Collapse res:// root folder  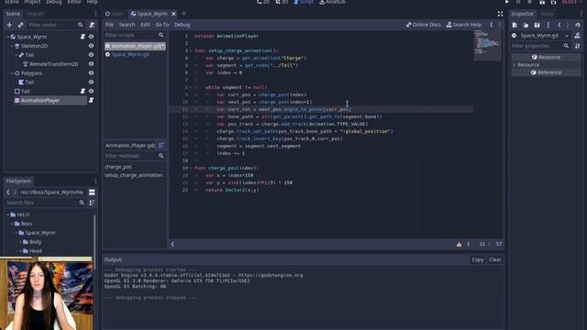(8, 214)
